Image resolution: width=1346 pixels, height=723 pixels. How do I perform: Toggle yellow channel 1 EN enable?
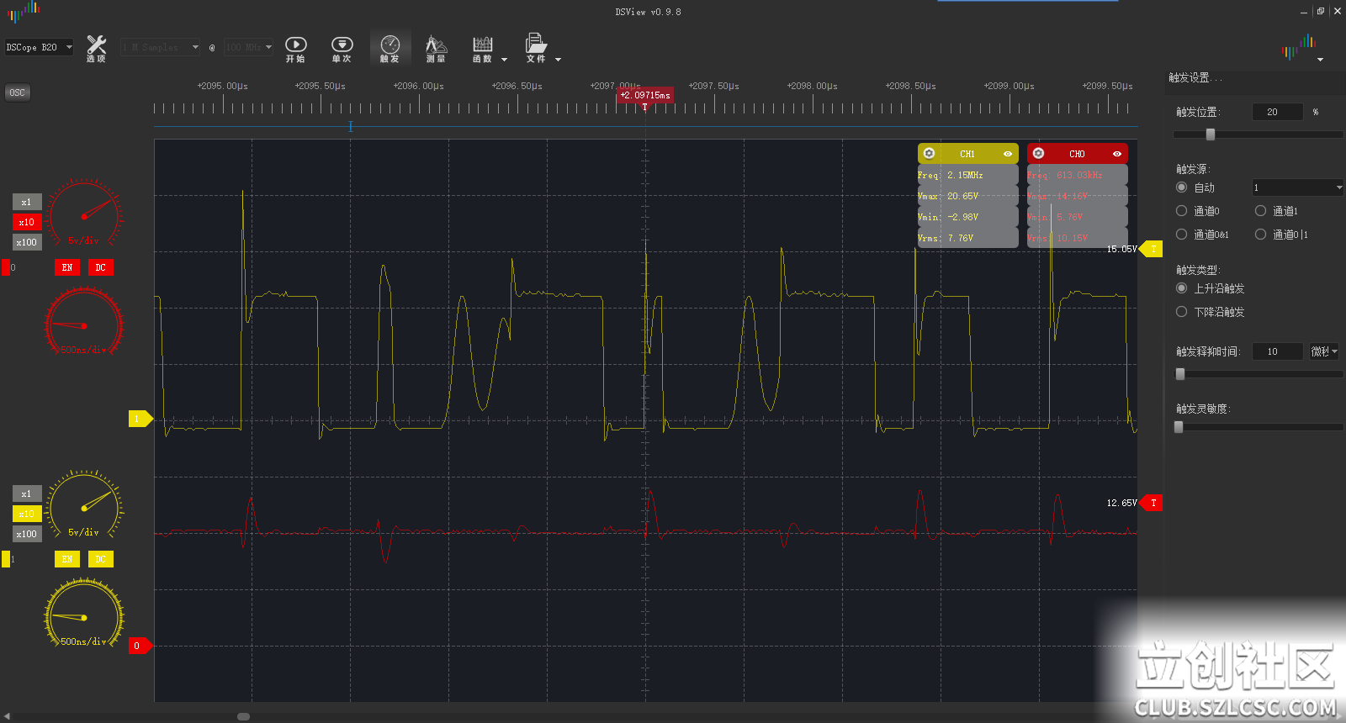[x=67, y=559]
